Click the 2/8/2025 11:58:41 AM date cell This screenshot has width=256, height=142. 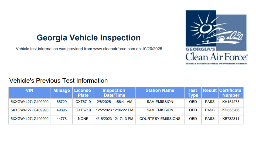114,102
